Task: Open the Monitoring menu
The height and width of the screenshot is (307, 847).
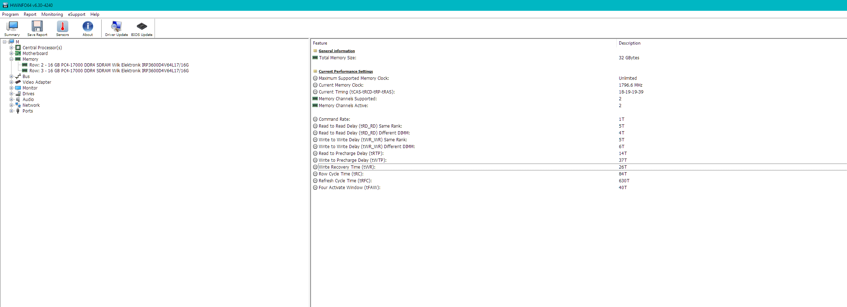Action: pyautogui.click(x=52, y=14)
